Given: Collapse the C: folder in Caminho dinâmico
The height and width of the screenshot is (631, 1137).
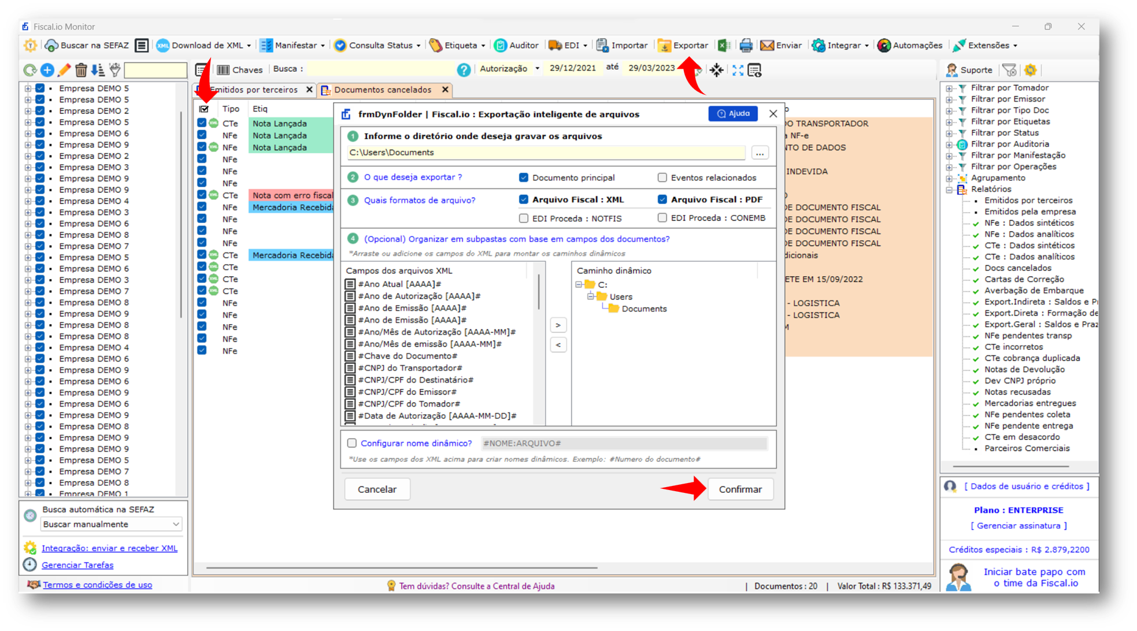Looking at the screenshot, I should point(579,284).
